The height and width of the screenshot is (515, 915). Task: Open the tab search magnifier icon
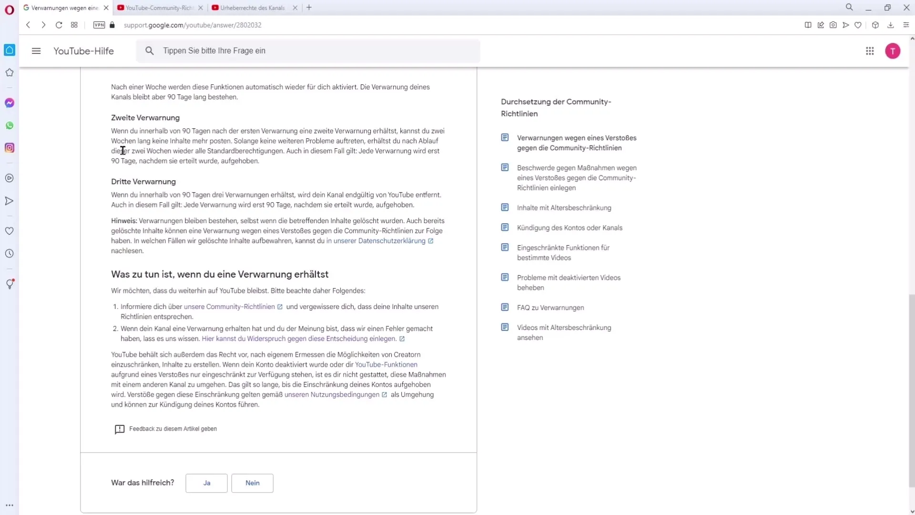pyautogui.click(x=849, y=8)
